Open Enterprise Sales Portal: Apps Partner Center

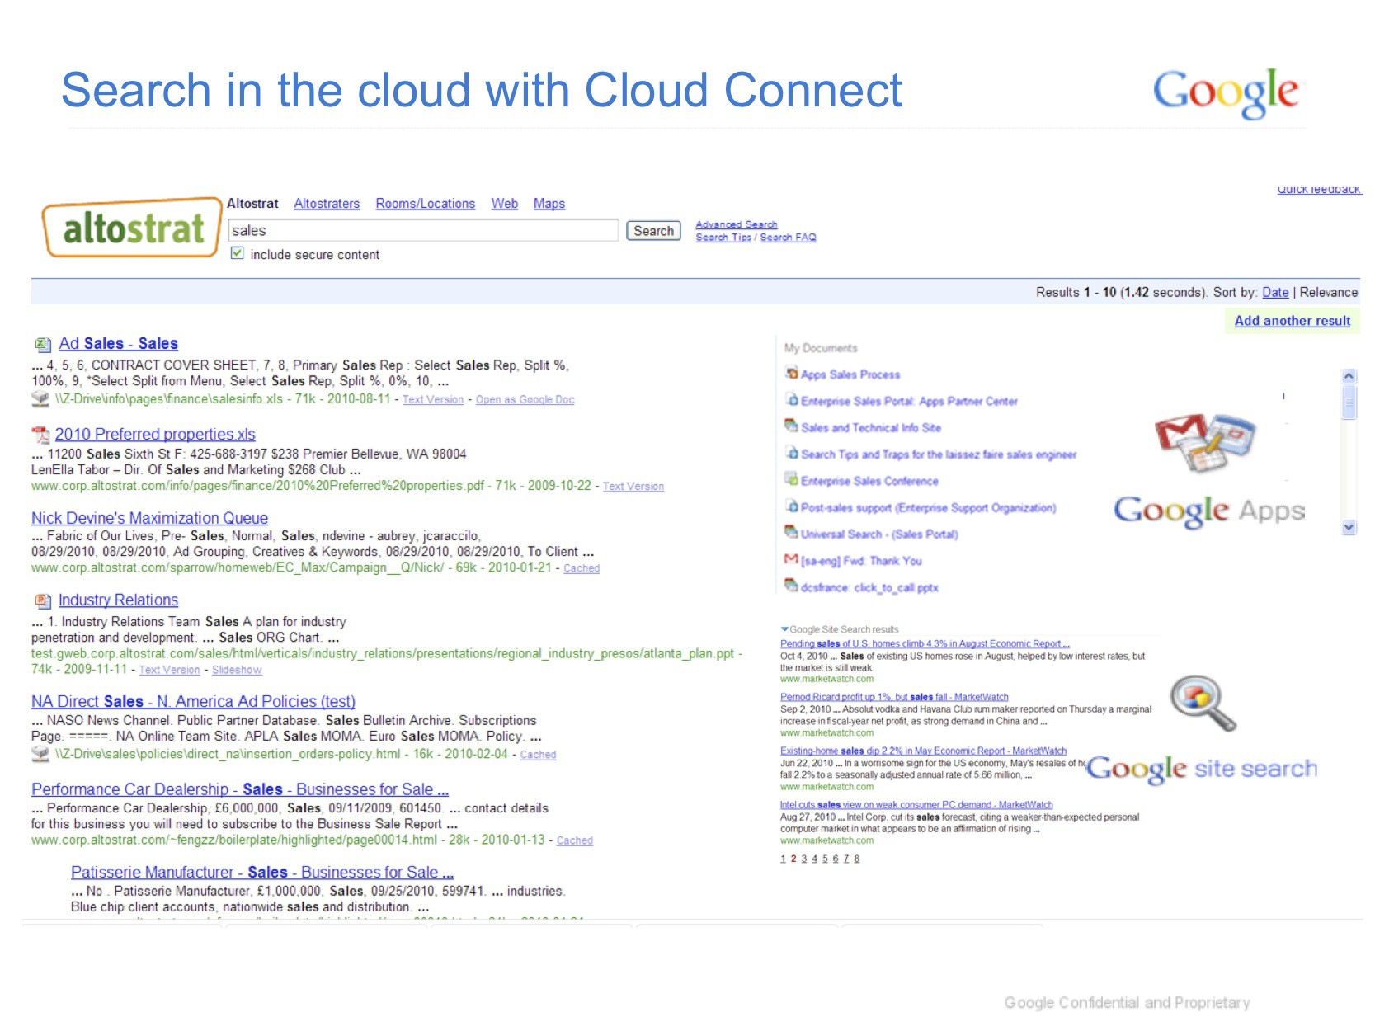[x=909, y=402]
